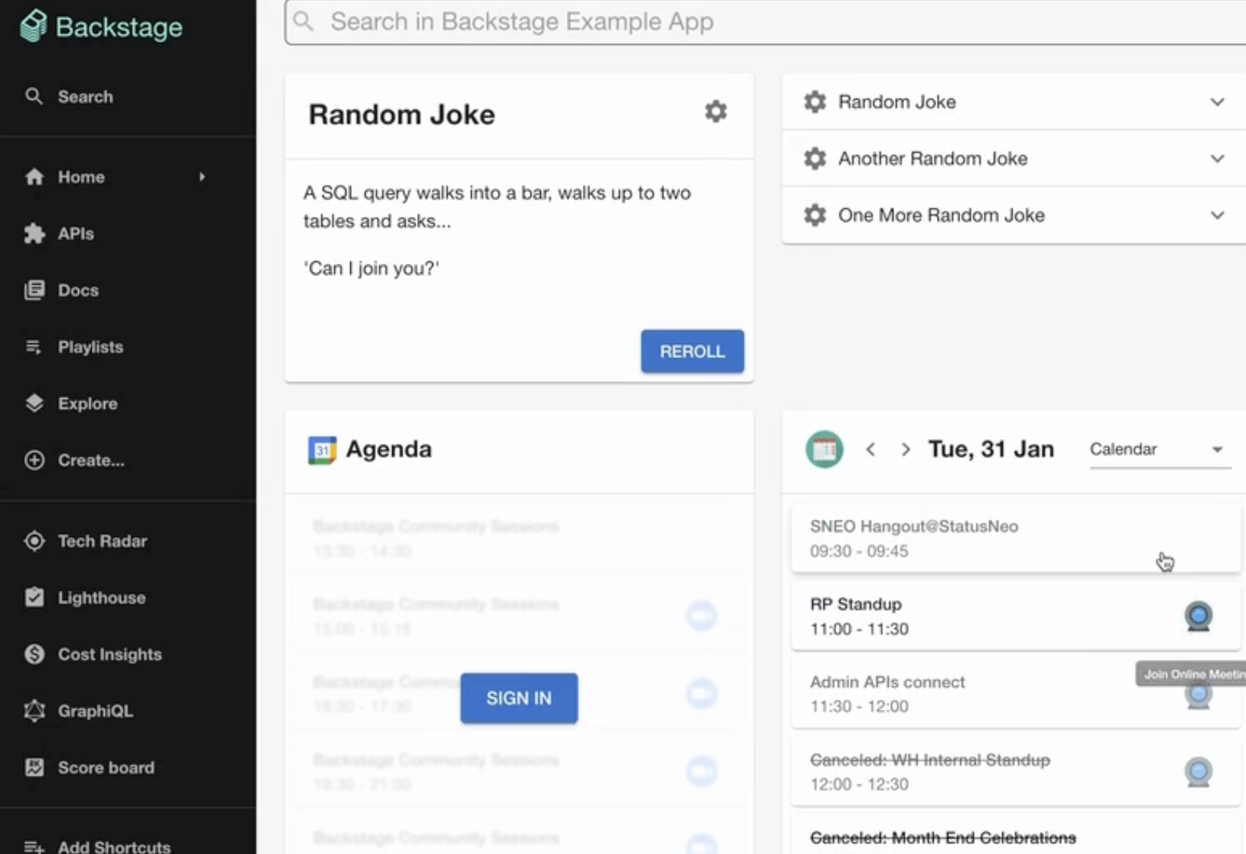Open Canceled: Month End Celebrations event

(x=1016, y=836)
